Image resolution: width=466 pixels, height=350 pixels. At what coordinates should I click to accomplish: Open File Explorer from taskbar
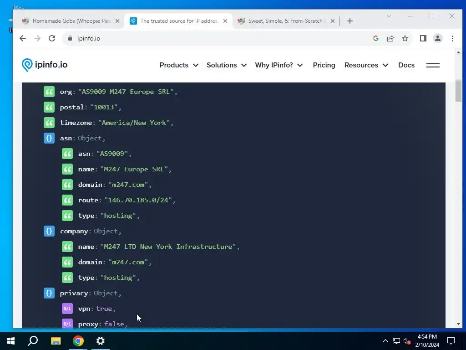pos(56,341)
